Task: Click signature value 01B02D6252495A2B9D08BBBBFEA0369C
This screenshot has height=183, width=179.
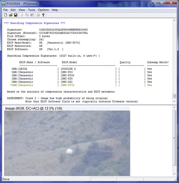Action: 64,30
